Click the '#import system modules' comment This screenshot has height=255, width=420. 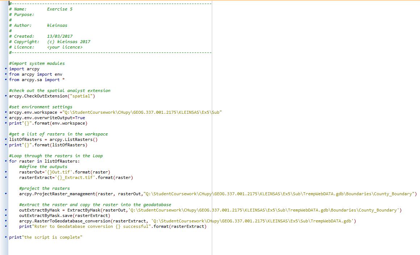coord(37,63)
